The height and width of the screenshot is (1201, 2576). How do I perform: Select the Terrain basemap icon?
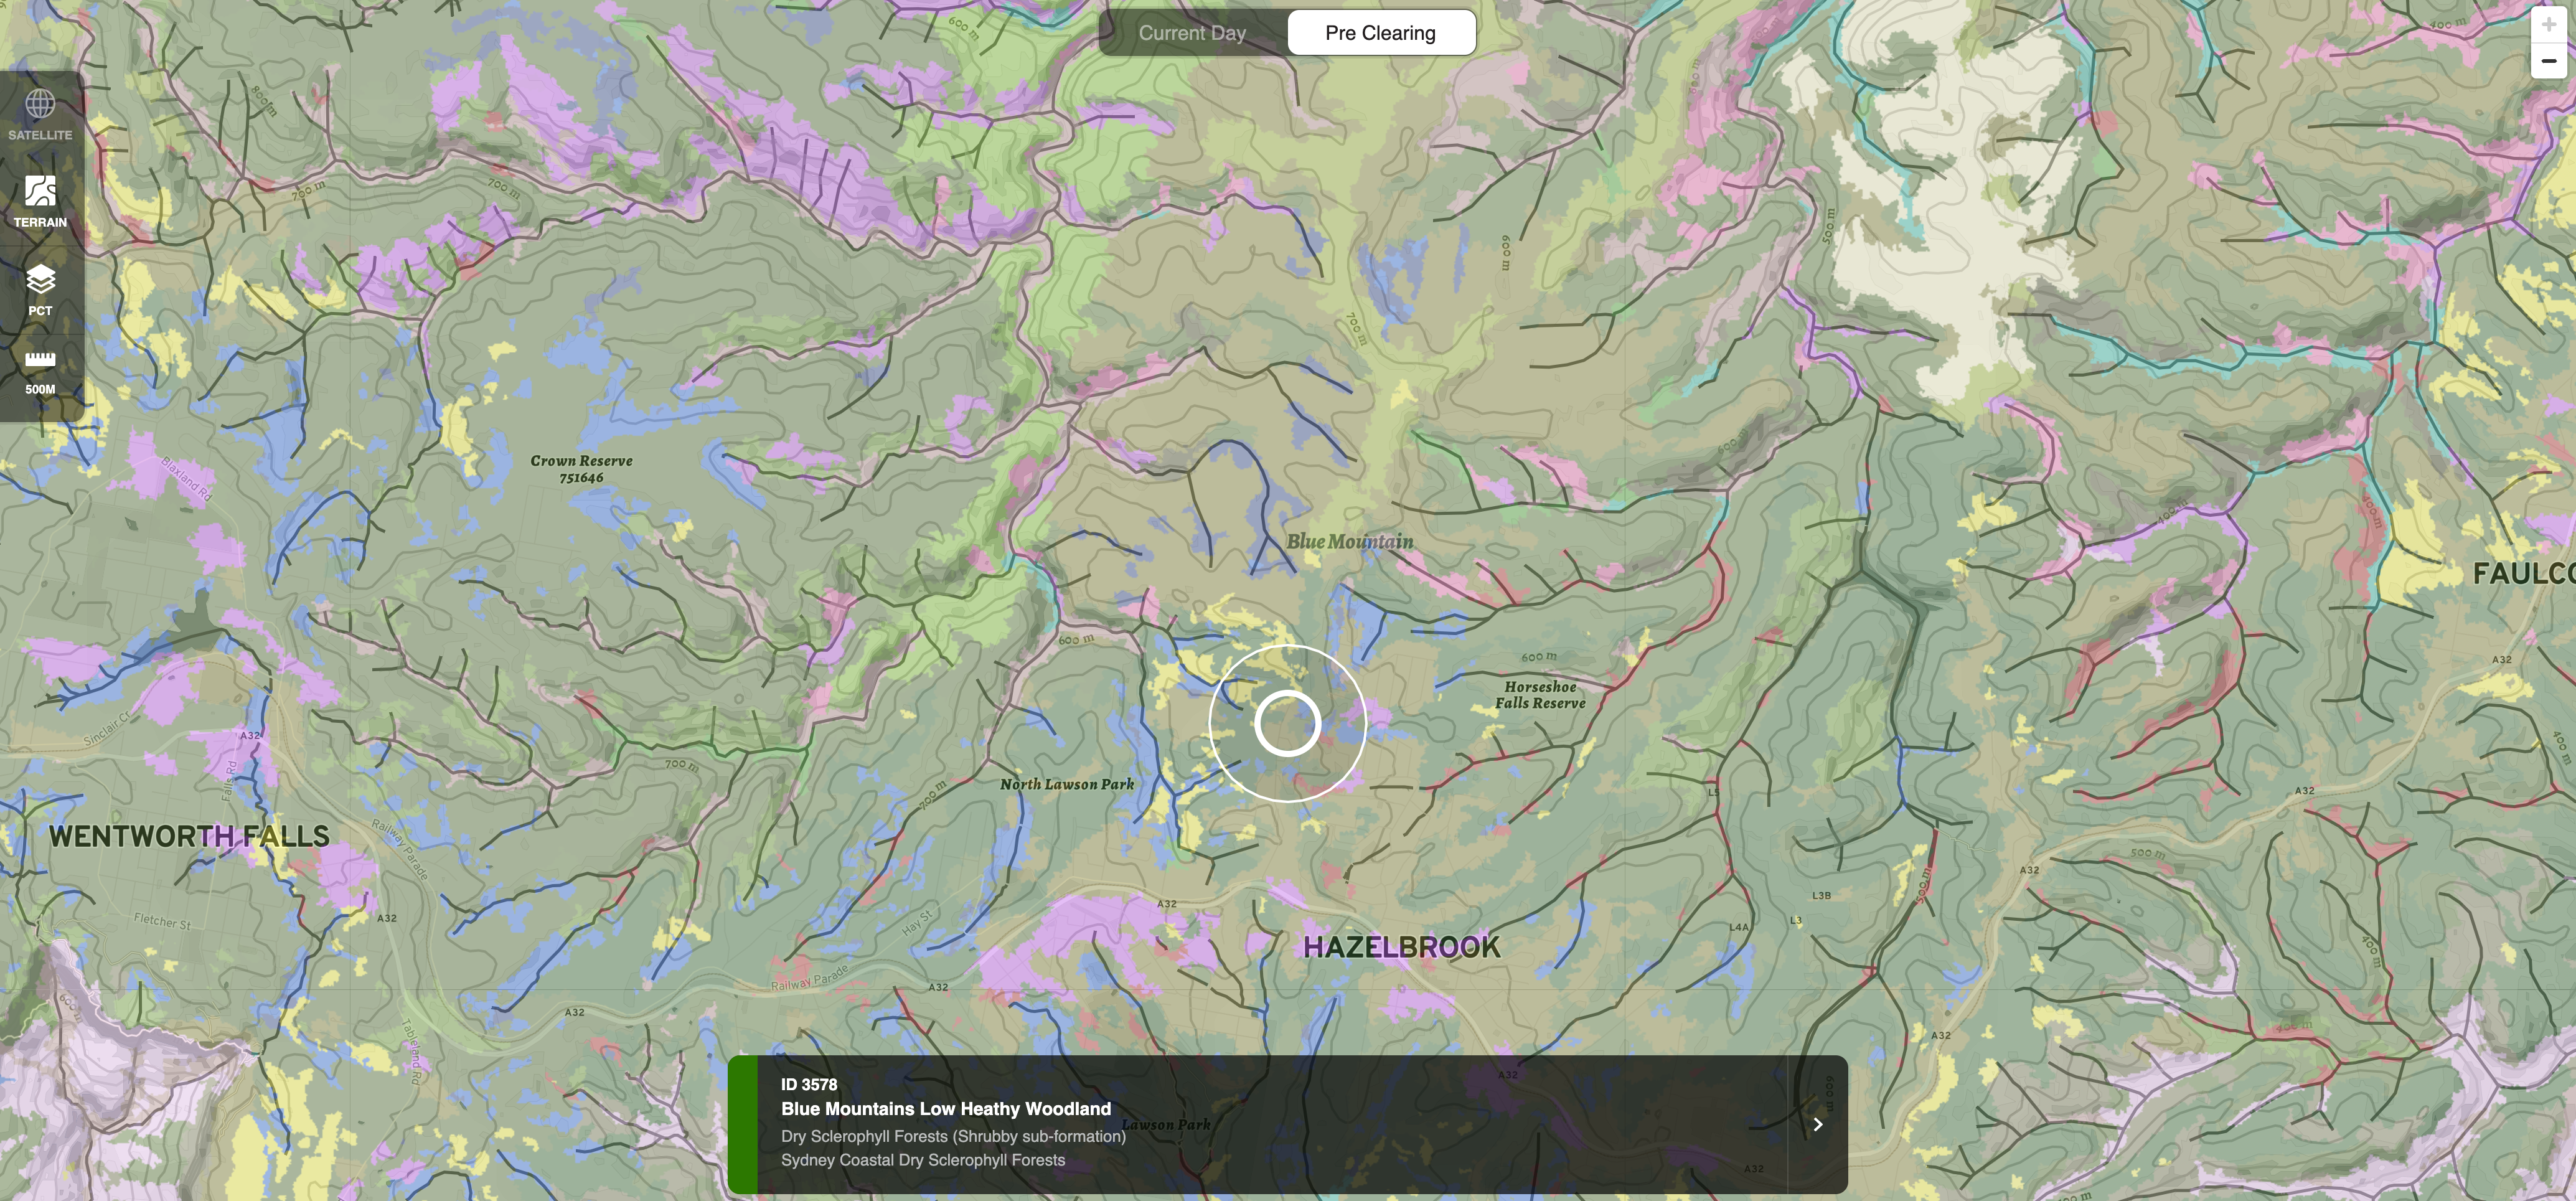tap(40, 190)
